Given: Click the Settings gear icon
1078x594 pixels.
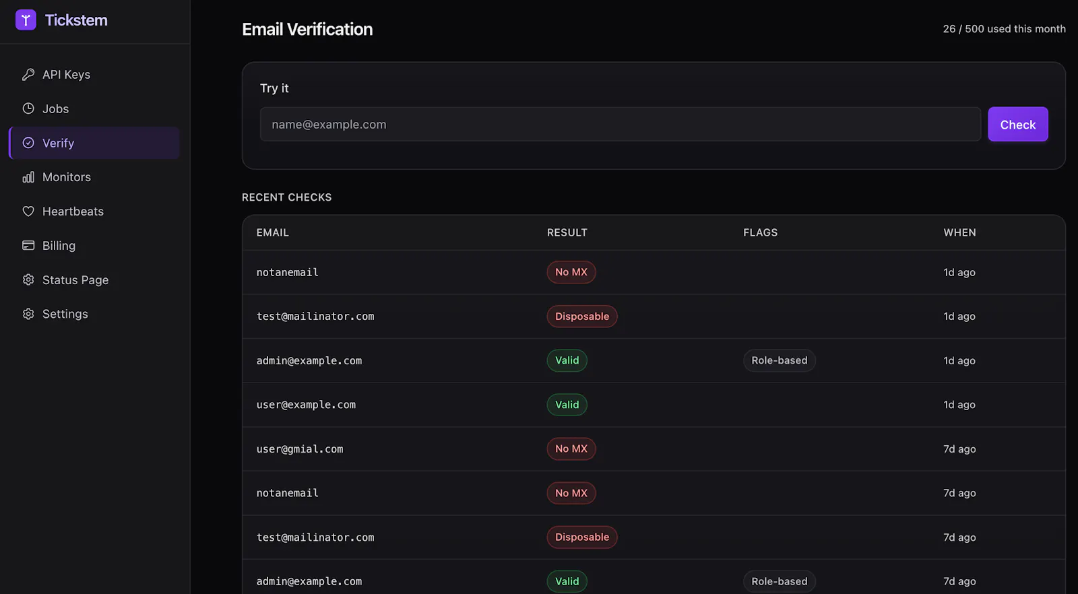Looking at the screenshot, I should click(28, 314).
